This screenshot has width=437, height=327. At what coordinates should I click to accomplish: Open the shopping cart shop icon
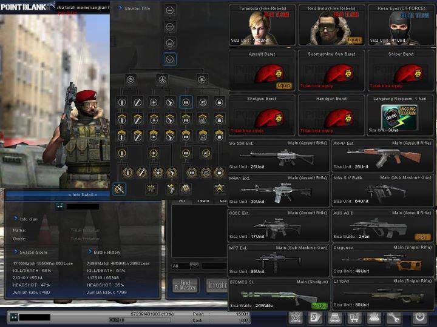354,317
